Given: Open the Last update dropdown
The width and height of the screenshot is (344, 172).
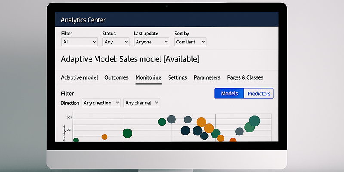Looking at the screenshot, I should [152, 42].
